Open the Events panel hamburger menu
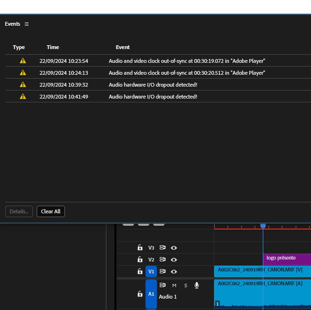This screenshot has width=311, height=310. (27, 24)
